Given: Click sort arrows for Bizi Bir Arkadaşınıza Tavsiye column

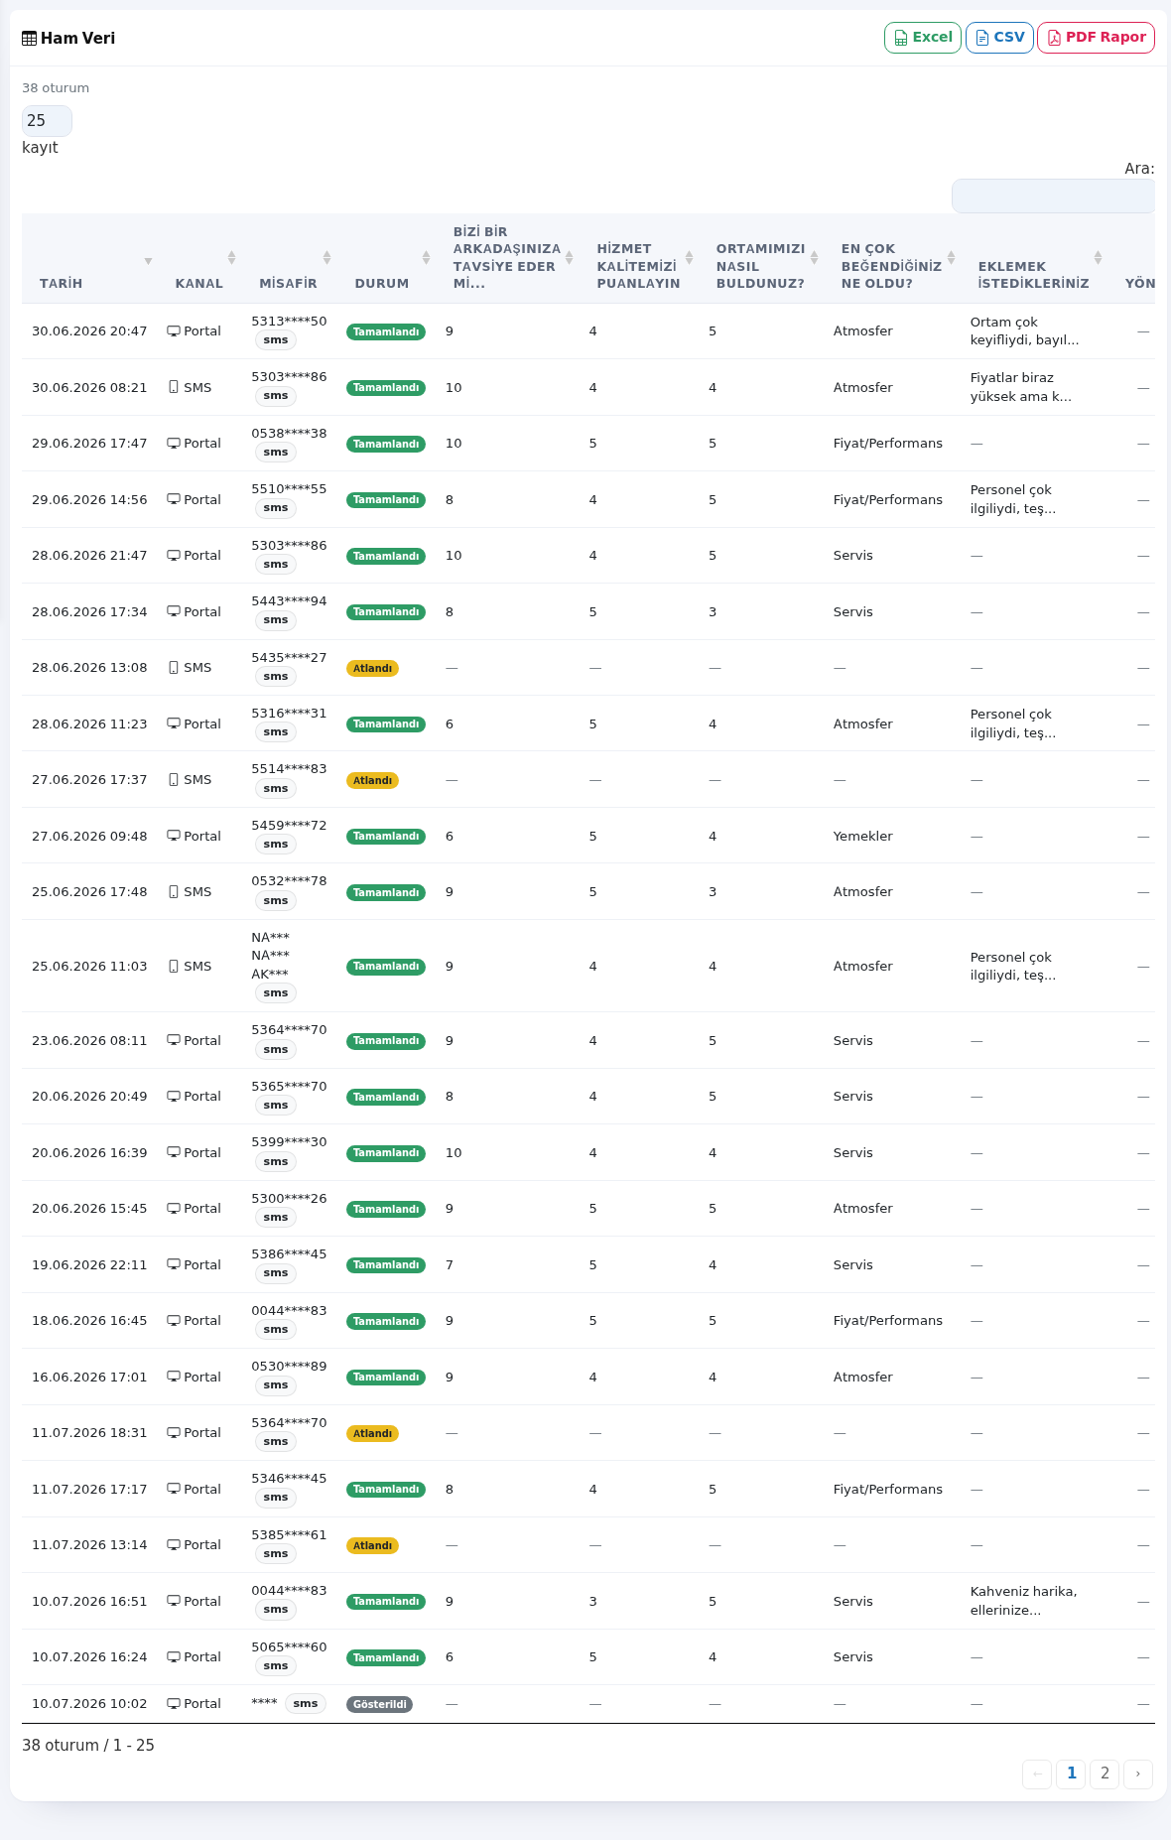Looking at the screenshot, I should point(570,258).
